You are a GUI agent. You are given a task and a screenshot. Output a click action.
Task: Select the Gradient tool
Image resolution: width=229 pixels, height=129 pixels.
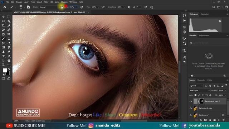pyautogui.click(x=3, y=47)
